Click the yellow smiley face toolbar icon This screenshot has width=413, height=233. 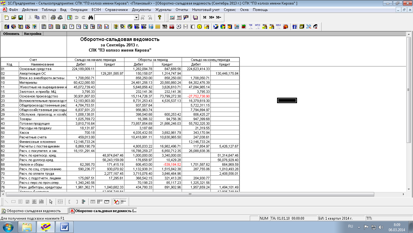point(199,27)
